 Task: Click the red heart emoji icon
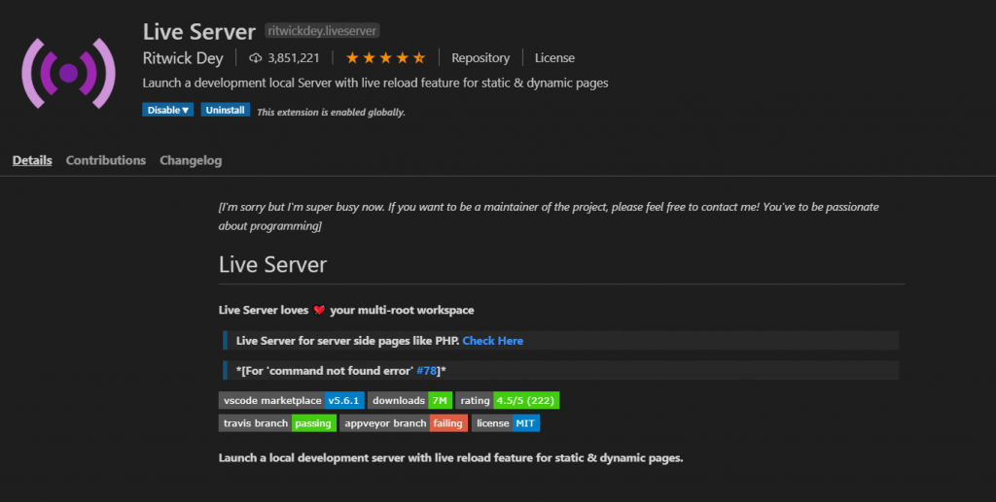coord(319,310)
